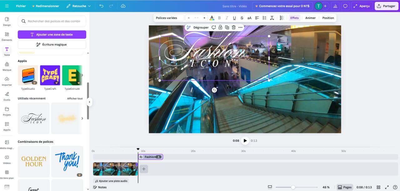The width and height of the screenshot is (400, 191).
Task: Toggle italic formatting
Action: coord(227,18)
